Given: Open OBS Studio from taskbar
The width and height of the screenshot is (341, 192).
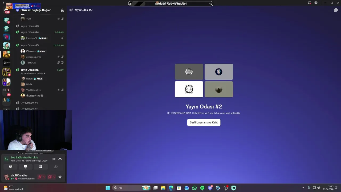Looking at the screenshot, I should coord(226,188).
